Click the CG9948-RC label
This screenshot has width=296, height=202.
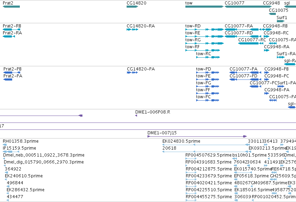pos(276,33)
